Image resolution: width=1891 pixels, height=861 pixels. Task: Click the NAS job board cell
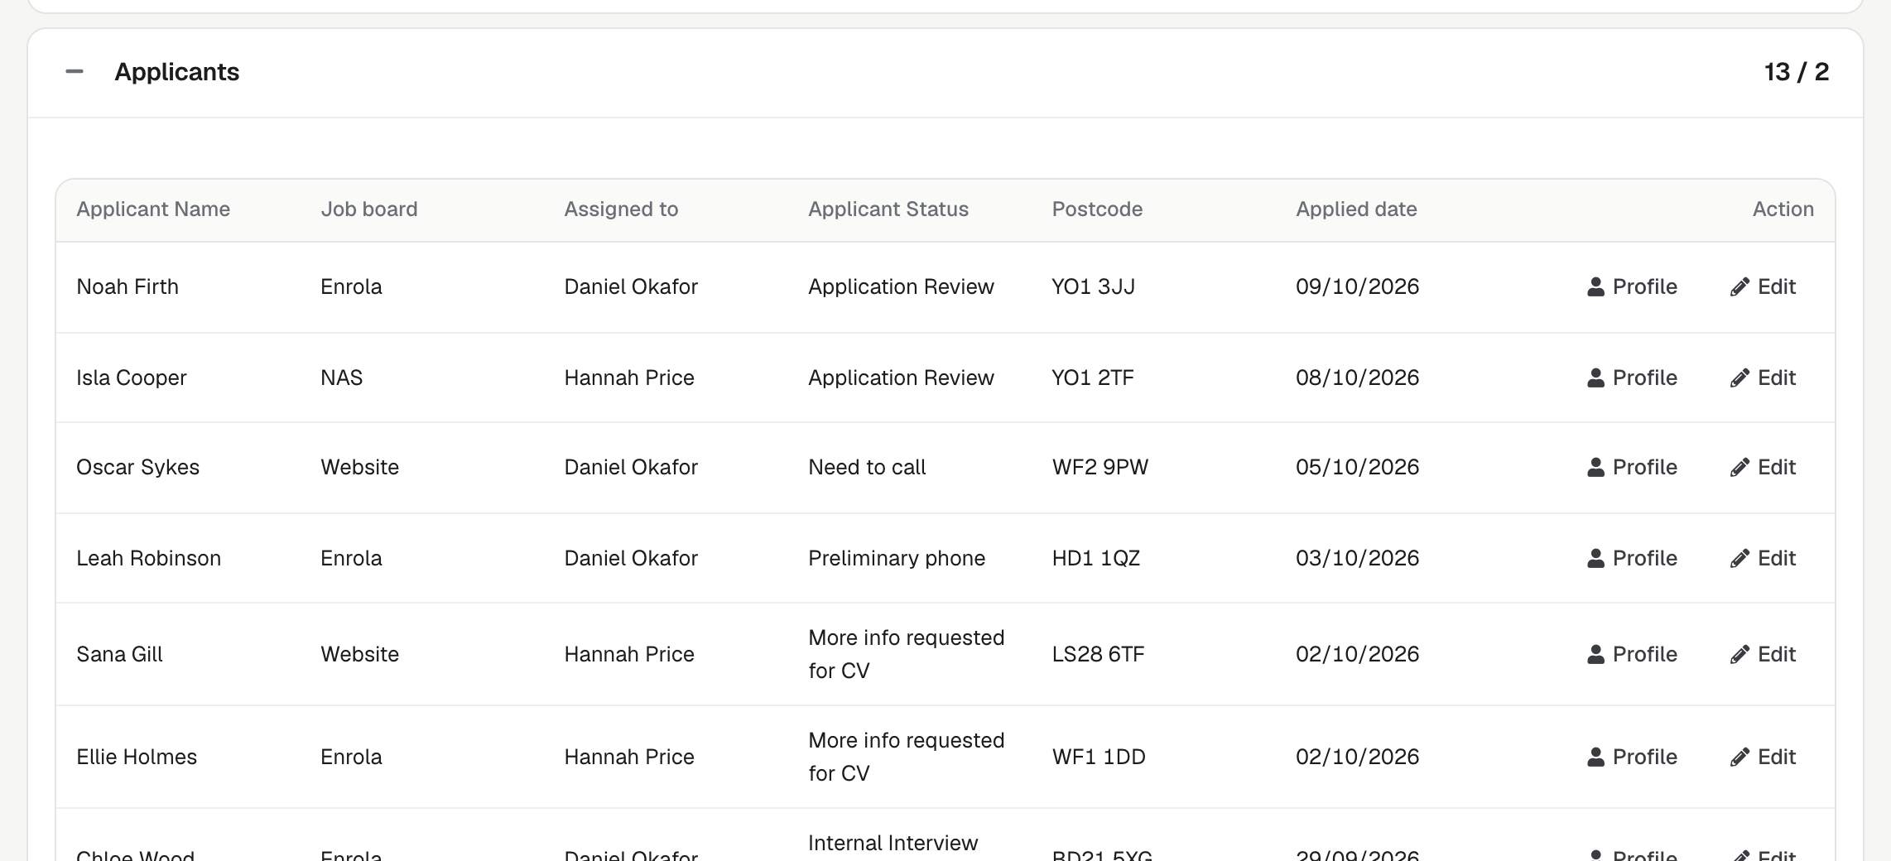pyautogui.click(x=342, y=378)
